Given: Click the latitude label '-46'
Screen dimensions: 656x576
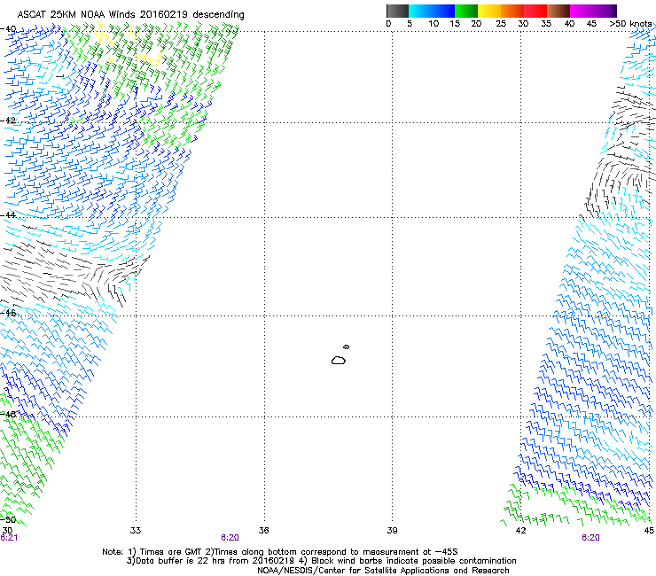Looking at the screenshot, I should tap(8, 313).
